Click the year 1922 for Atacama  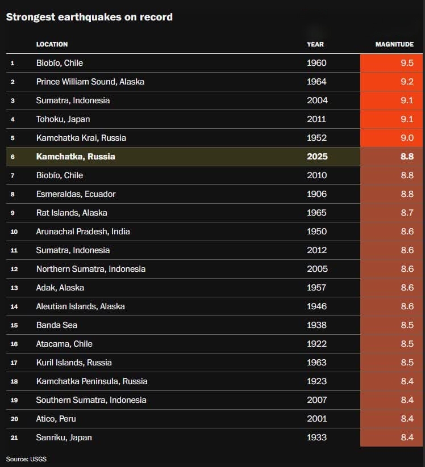[316, 344]
